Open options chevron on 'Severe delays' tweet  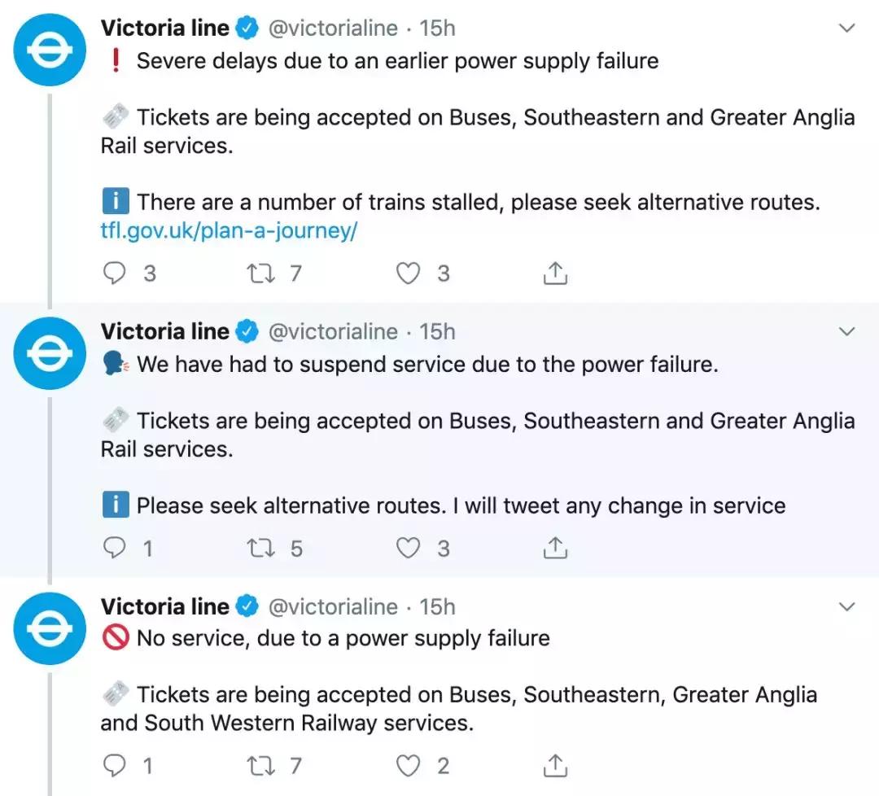[x=847, y=28]
